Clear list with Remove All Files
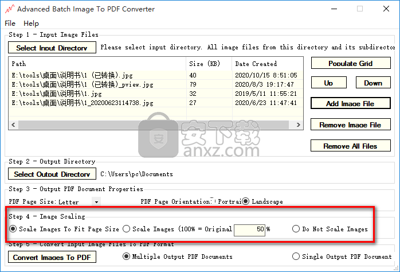The width and height of the screenshot is (400, 272). [x=350, y=146]
